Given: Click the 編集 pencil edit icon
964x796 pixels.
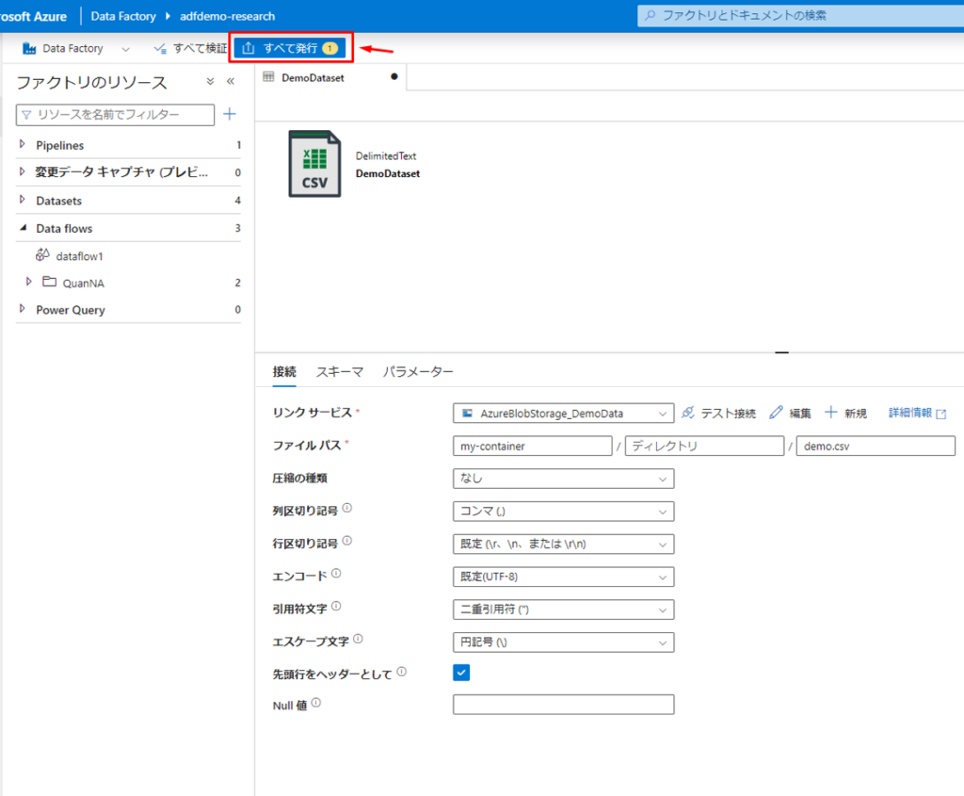Looking at the screenshot, I should (776, 413).
